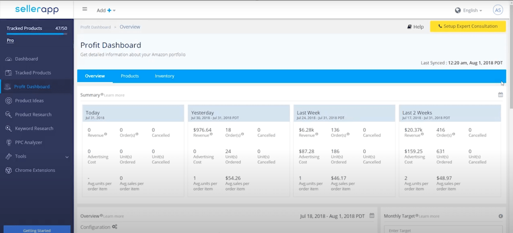This screenshot has width=513, height=233.
Task: Open the Overview date range calendar
Action: pyautogui.click(x=372, y=216)
